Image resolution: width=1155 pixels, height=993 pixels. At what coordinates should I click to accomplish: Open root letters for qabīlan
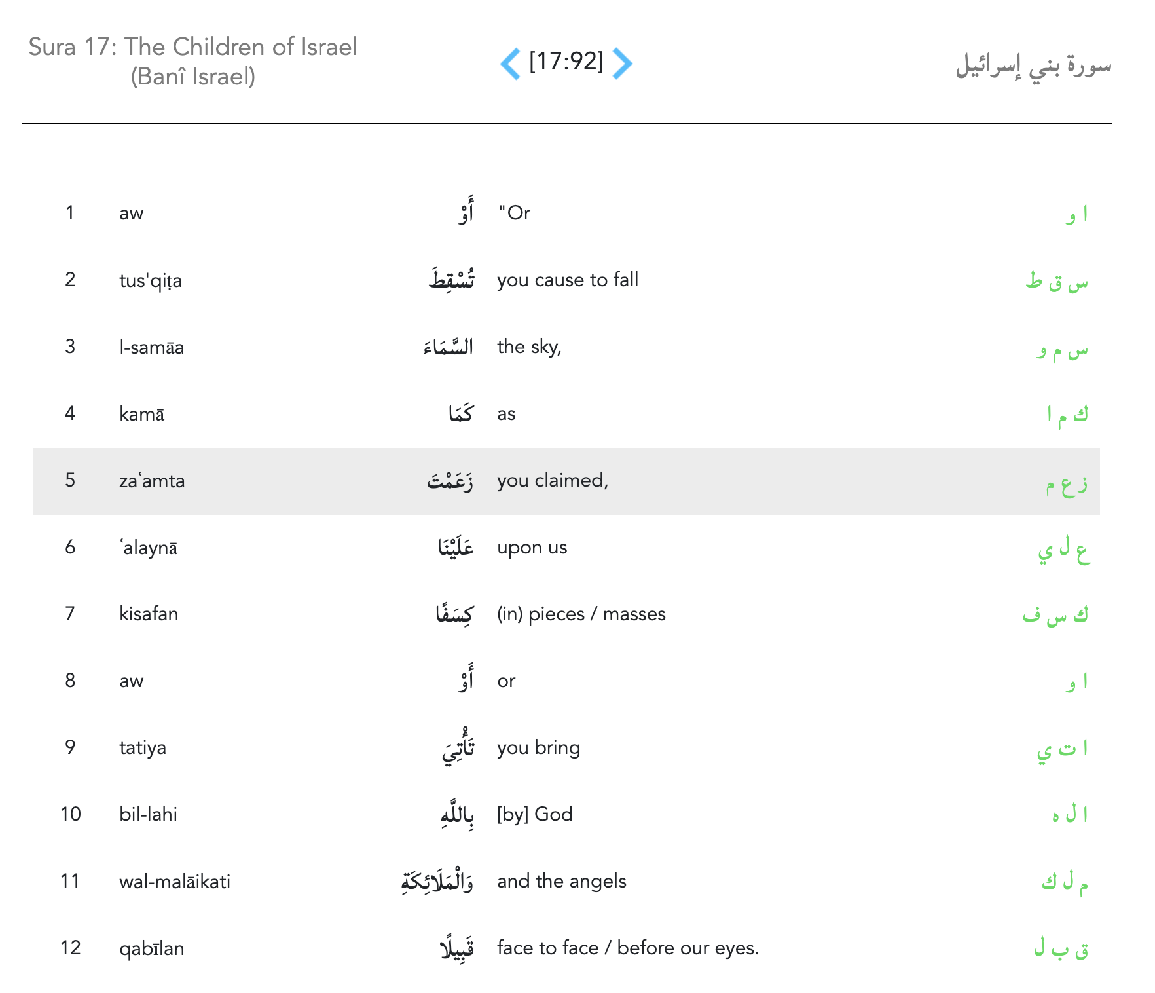(x=1061, y=949)
